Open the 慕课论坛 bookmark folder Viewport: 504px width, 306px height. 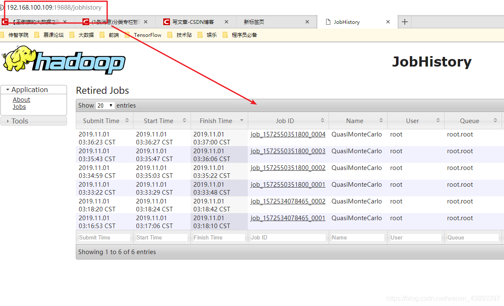[49, 35]
